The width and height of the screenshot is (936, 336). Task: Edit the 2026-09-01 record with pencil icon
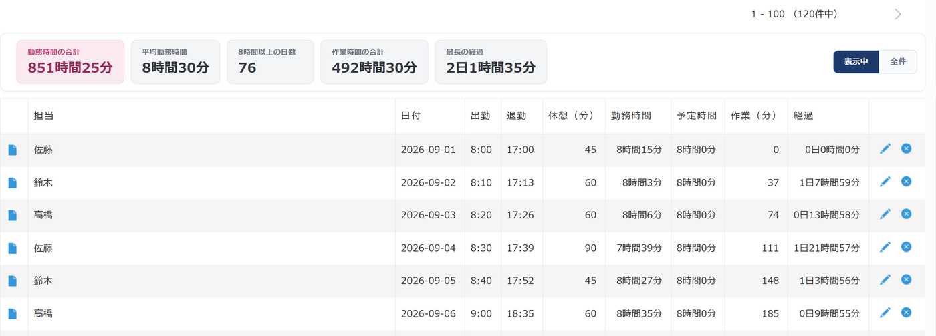tap(885, 149)
